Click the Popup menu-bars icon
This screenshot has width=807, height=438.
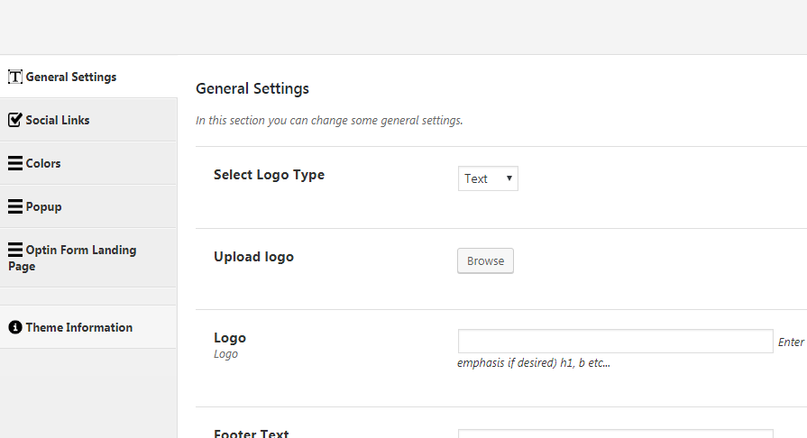(x=14, y=206)
